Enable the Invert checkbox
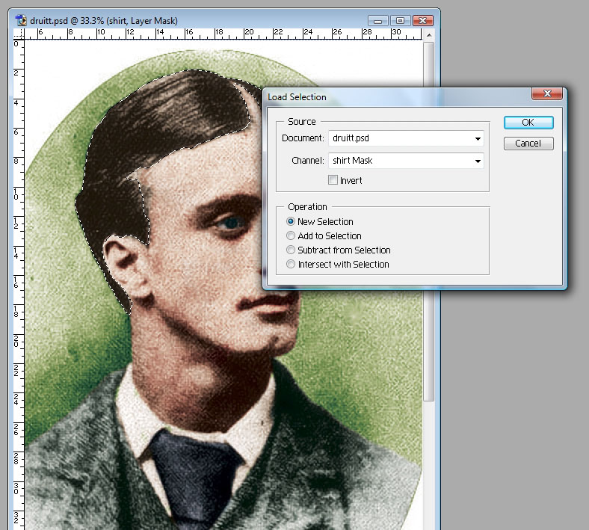The width and height of the screenshot is (589, 530). [x=333, y=180]
